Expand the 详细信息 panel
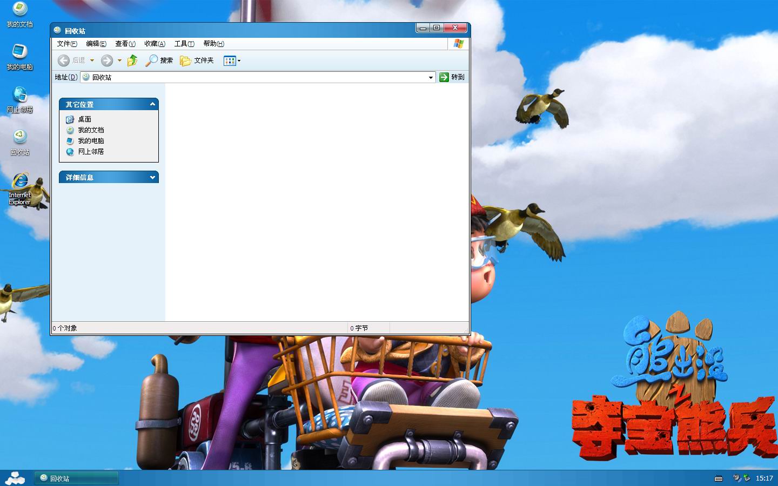Screen dimensions: 778x486 [152, 177]
